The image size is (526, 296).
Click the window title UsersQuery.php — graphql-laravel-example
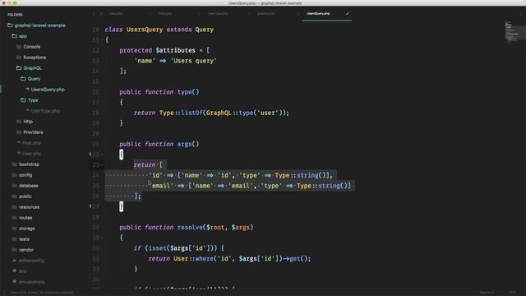pos(265,3)
